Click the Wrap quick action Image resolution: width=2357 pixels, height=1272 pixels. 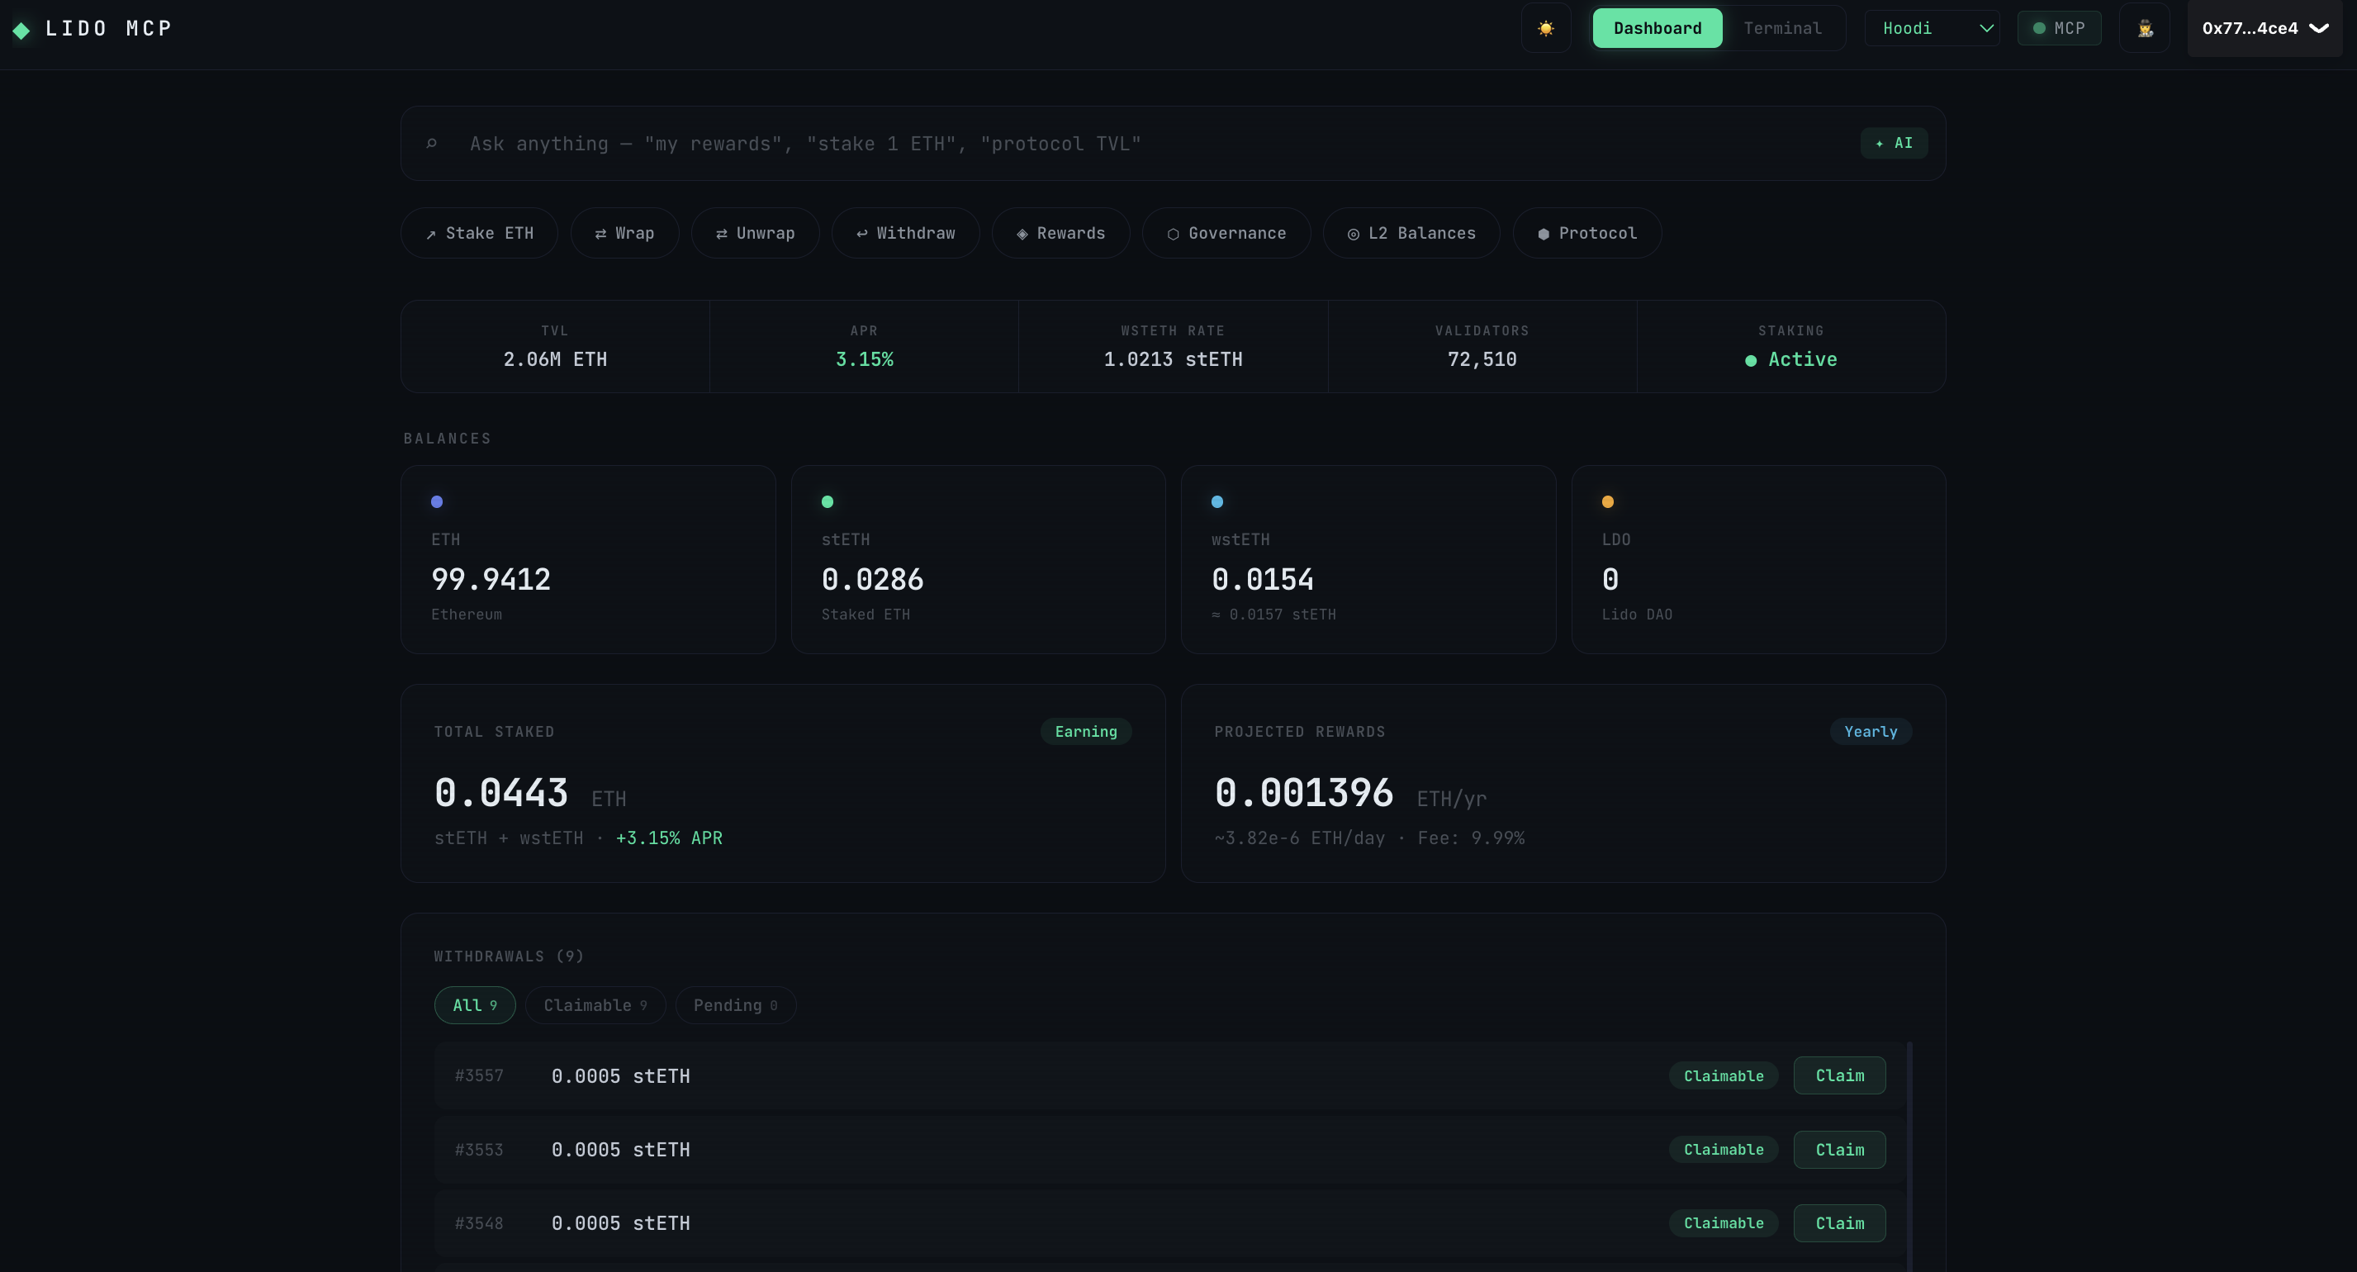[x=624, y=234]
